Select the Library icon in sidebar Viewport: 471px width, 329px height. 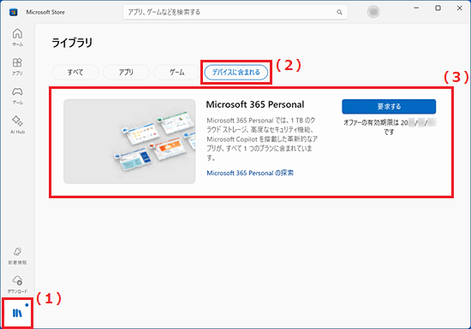tap(17, 313)
